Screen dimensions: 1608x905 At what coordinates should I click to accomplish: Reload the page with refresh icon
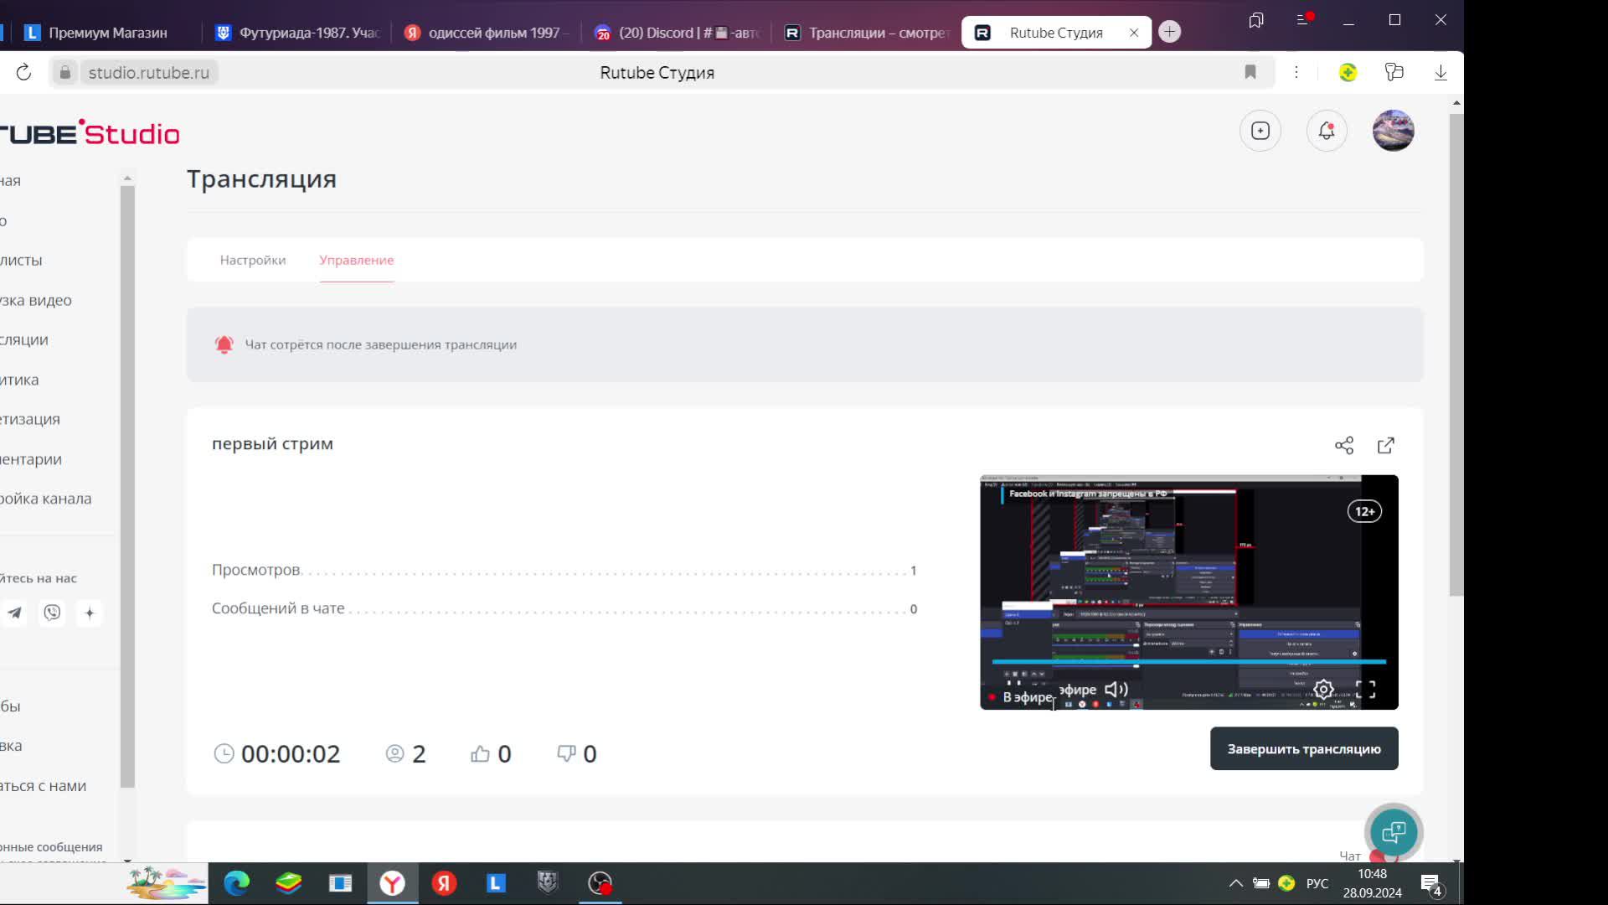pos(23,73)
